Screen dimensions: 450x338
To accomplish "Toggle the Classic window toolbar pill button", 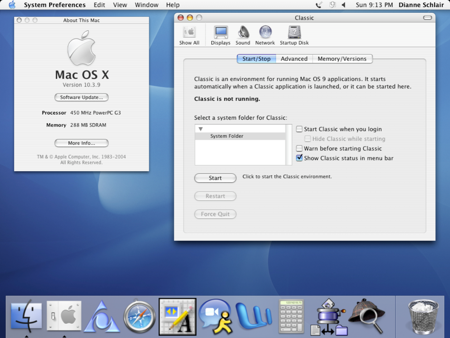I will [427, 18].
